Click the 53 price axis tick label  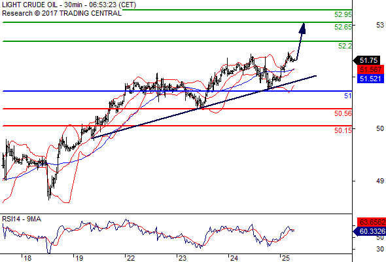pos(380,25)
